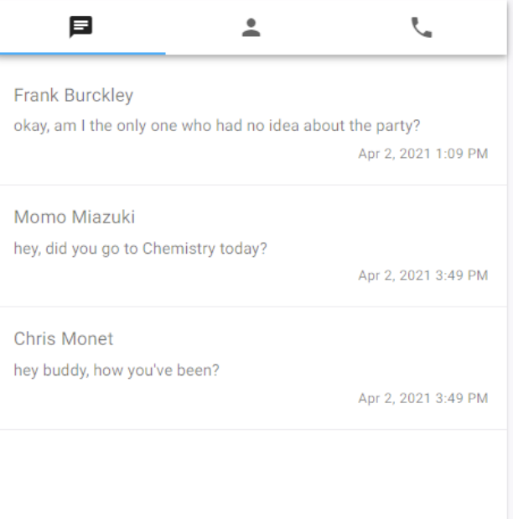Switch to the contacts person icon tab
513x519 pixels.
click(251, 27)
